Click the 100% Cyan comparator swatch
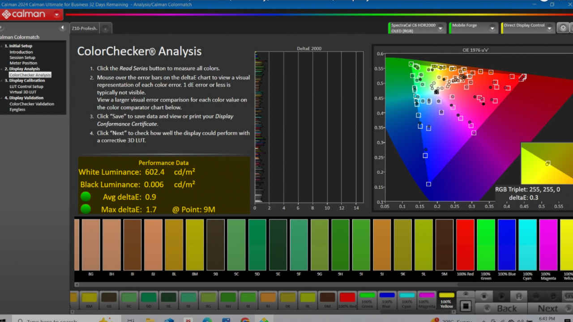Image resolution: width=573 pixels, height=322 pixels. [527, 245]
